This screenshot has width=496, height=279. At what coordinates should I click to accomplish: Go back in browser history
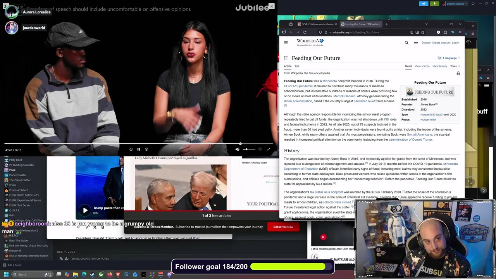click(291, 32)
